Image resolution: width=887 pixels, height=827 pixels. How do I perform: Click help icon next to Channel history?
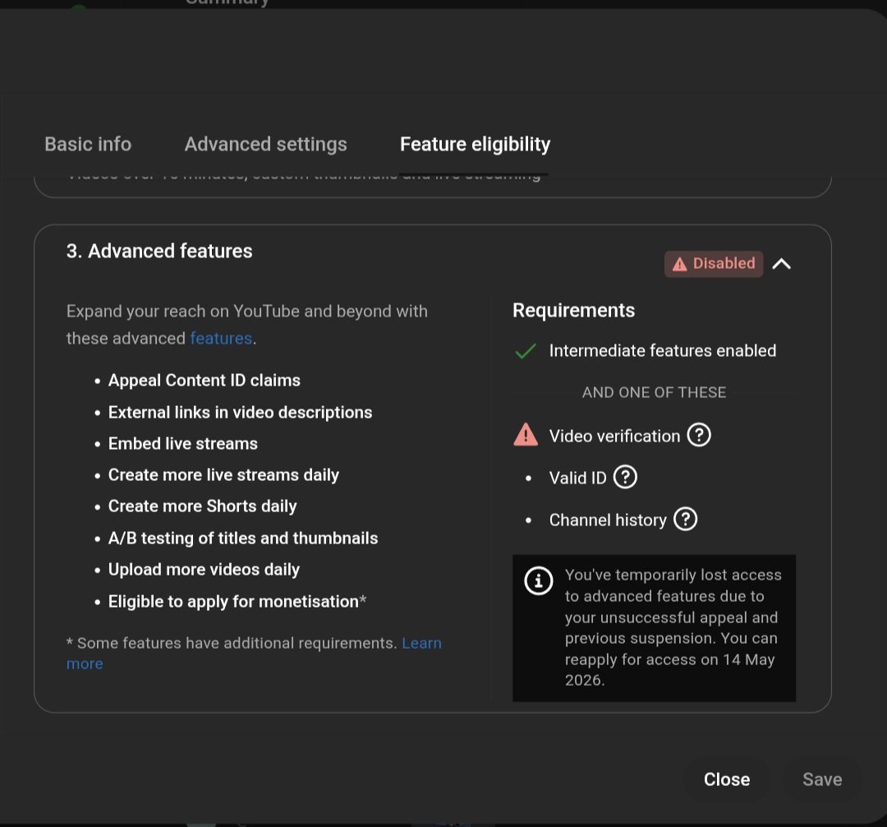coord(685,519)
